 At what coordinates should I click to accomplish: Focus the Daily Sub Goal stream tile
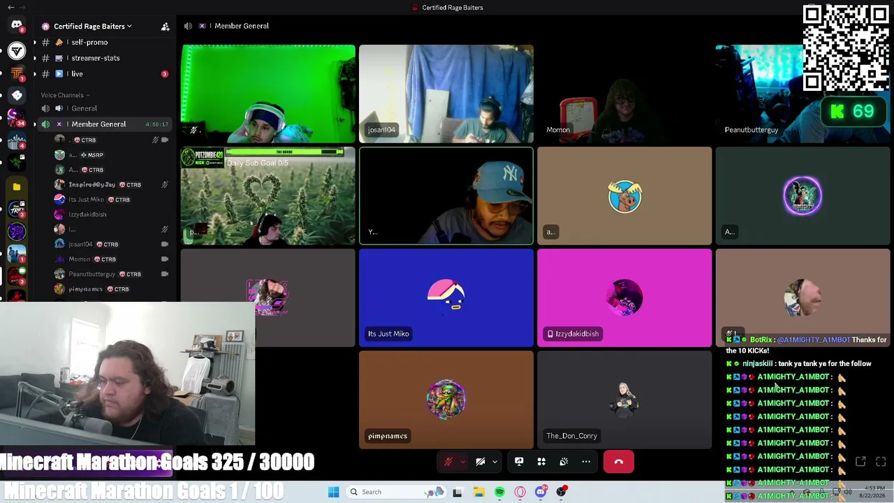coord(268,196)
